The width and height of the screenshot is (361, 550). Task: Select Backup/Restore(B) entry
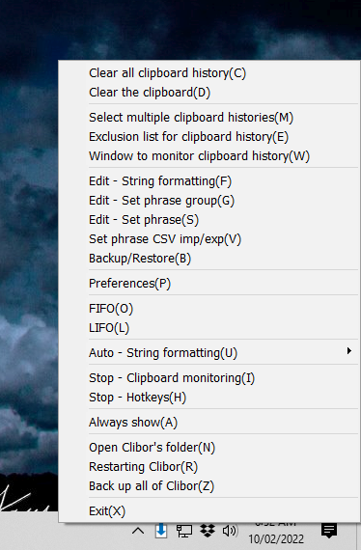[x=209, y=259]
